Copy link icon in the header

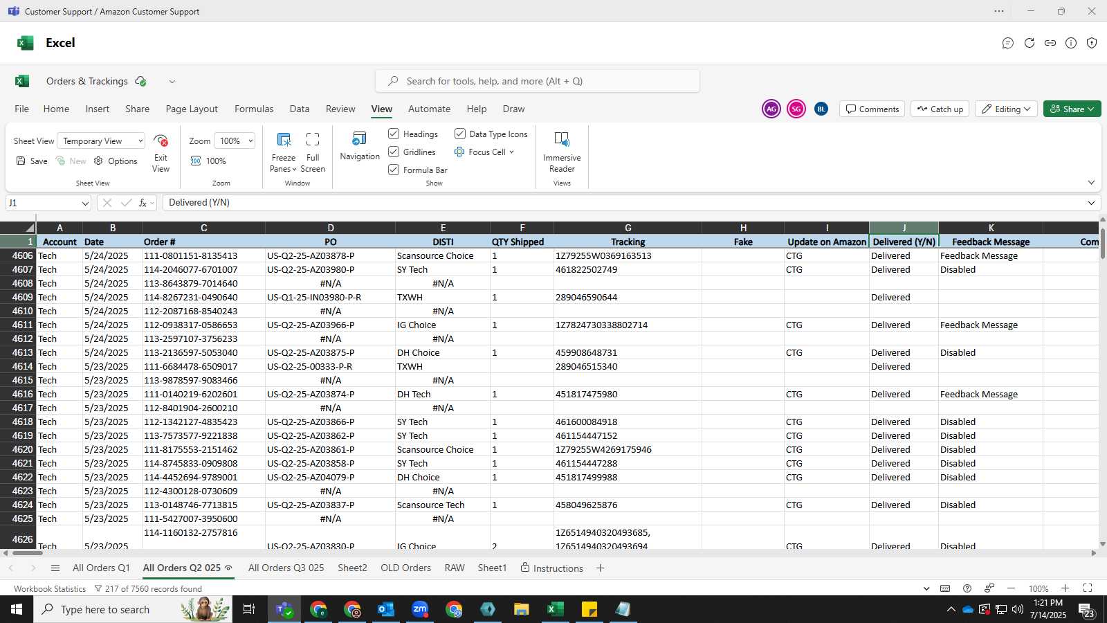point(1050,43)
